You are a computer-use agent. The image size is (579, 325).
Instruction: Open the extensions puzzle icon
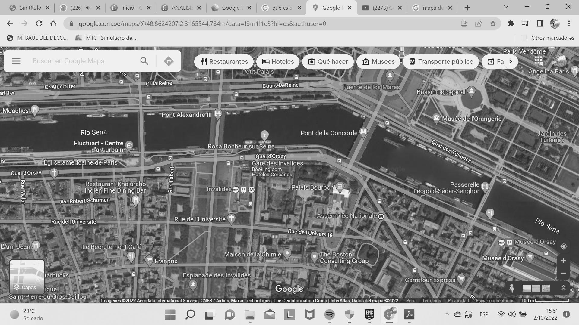[511, 23]
